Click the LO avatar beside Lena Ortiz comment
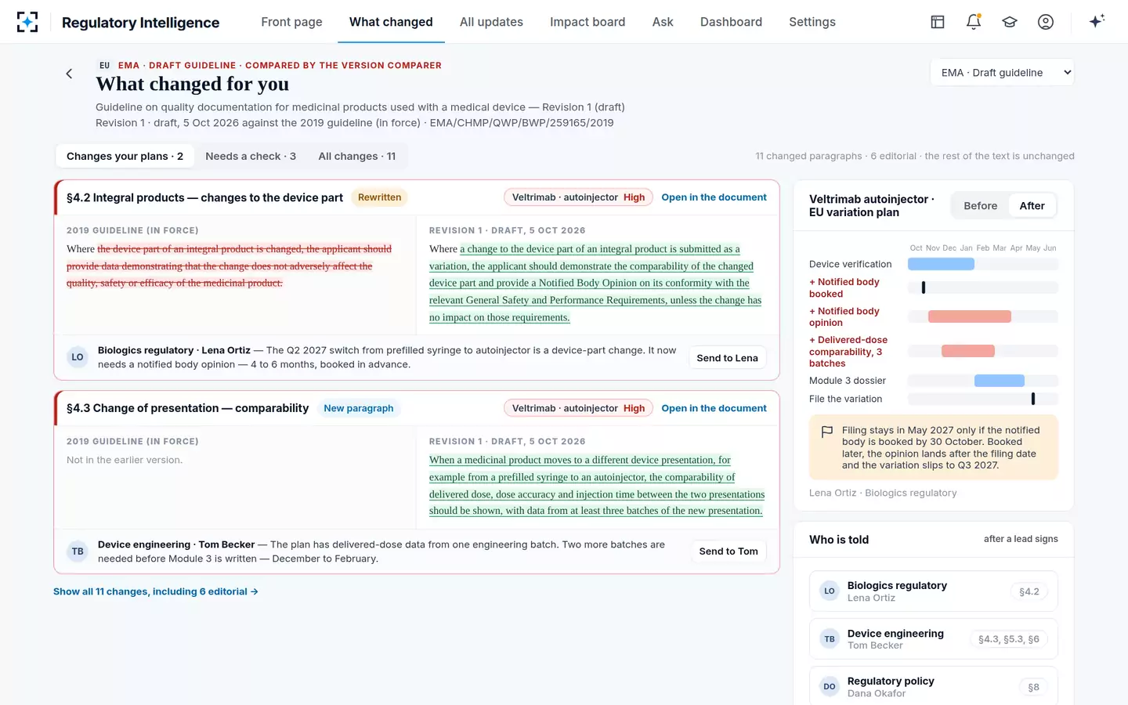 pyautogui.click(x=78, y=357)
